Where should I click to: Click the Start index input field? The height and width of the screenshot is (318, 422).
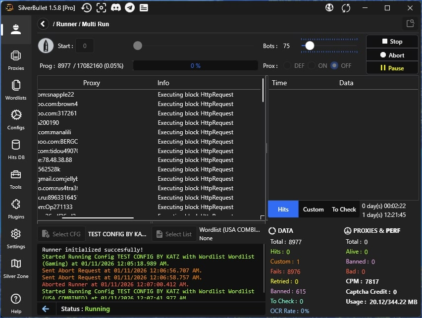coord(85,46)
